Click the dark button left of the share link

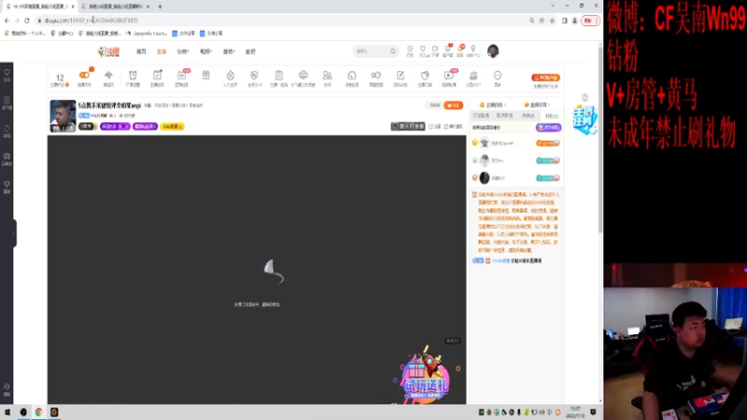(x=408, y=126)
